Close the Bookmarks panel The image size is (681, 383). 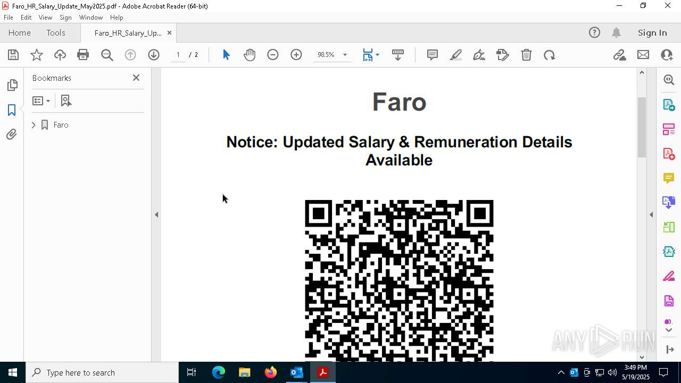click(x=136, y=78)
